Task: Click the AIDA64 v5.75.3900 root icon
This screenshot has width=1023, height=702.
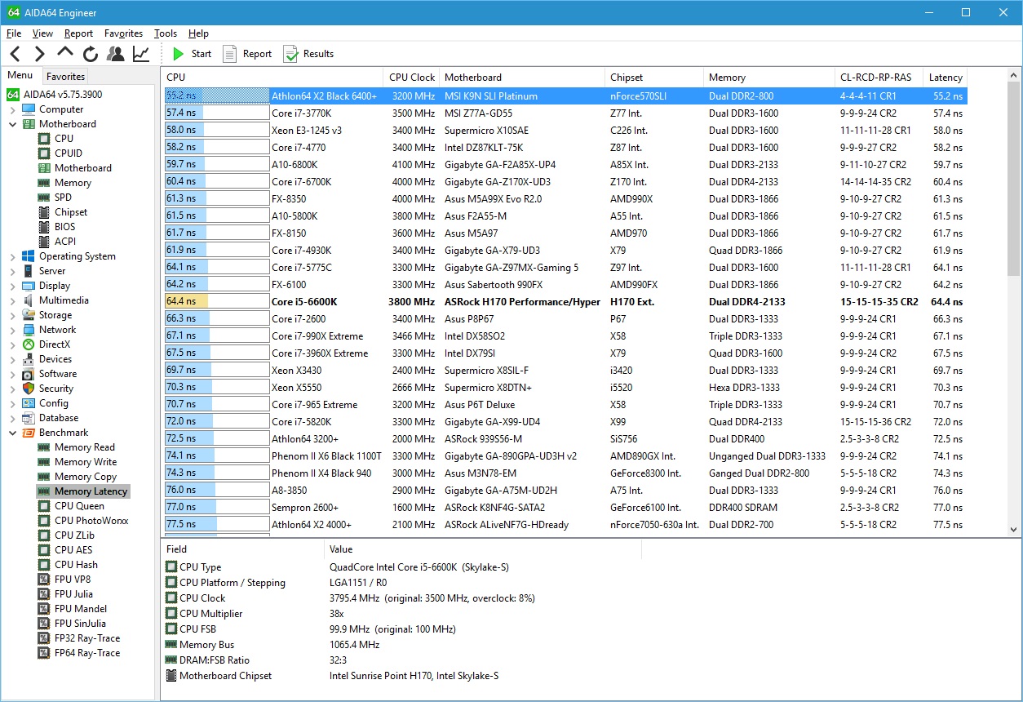Action: (13, 95)
